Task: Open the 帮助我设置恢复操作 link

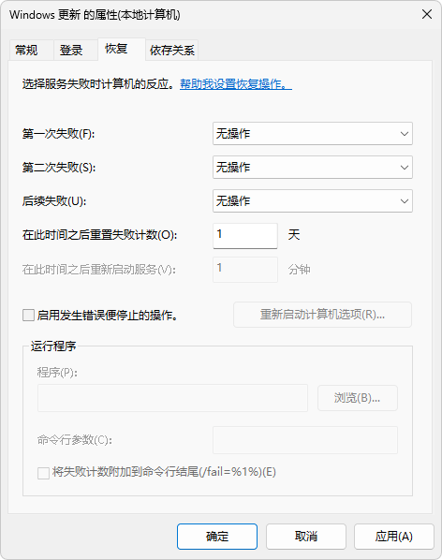Action: 236,84
